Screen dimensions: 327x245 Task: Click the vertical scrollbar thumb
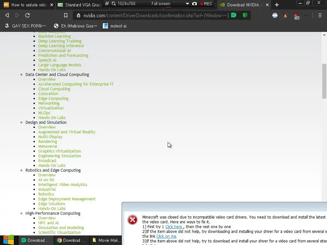point(324,81)
